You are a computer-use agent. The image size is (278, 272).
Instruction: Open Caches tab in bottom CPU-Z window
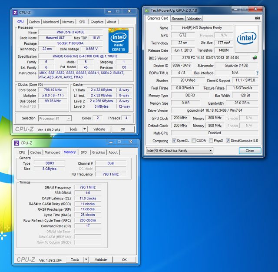click(36, 153)
